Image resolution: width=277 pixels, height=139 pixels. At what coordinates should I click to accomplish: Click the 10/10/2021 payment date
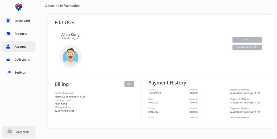[155, 93]
